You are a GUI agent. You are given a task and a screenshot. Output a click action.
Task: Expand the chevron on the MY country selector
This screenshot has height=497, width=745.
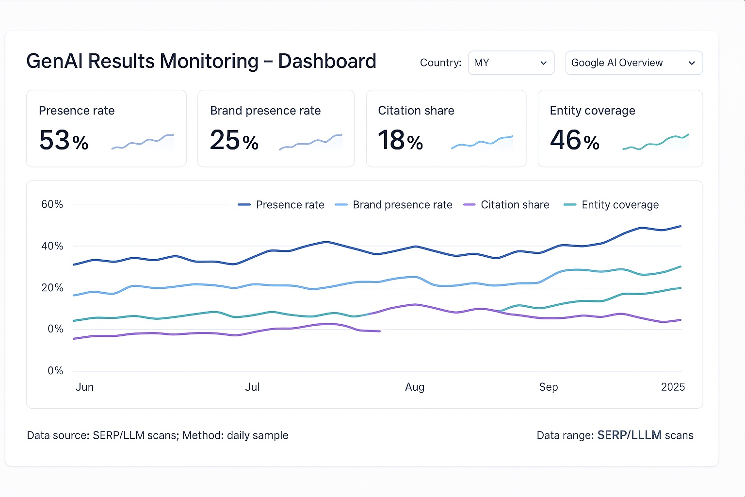543,63
